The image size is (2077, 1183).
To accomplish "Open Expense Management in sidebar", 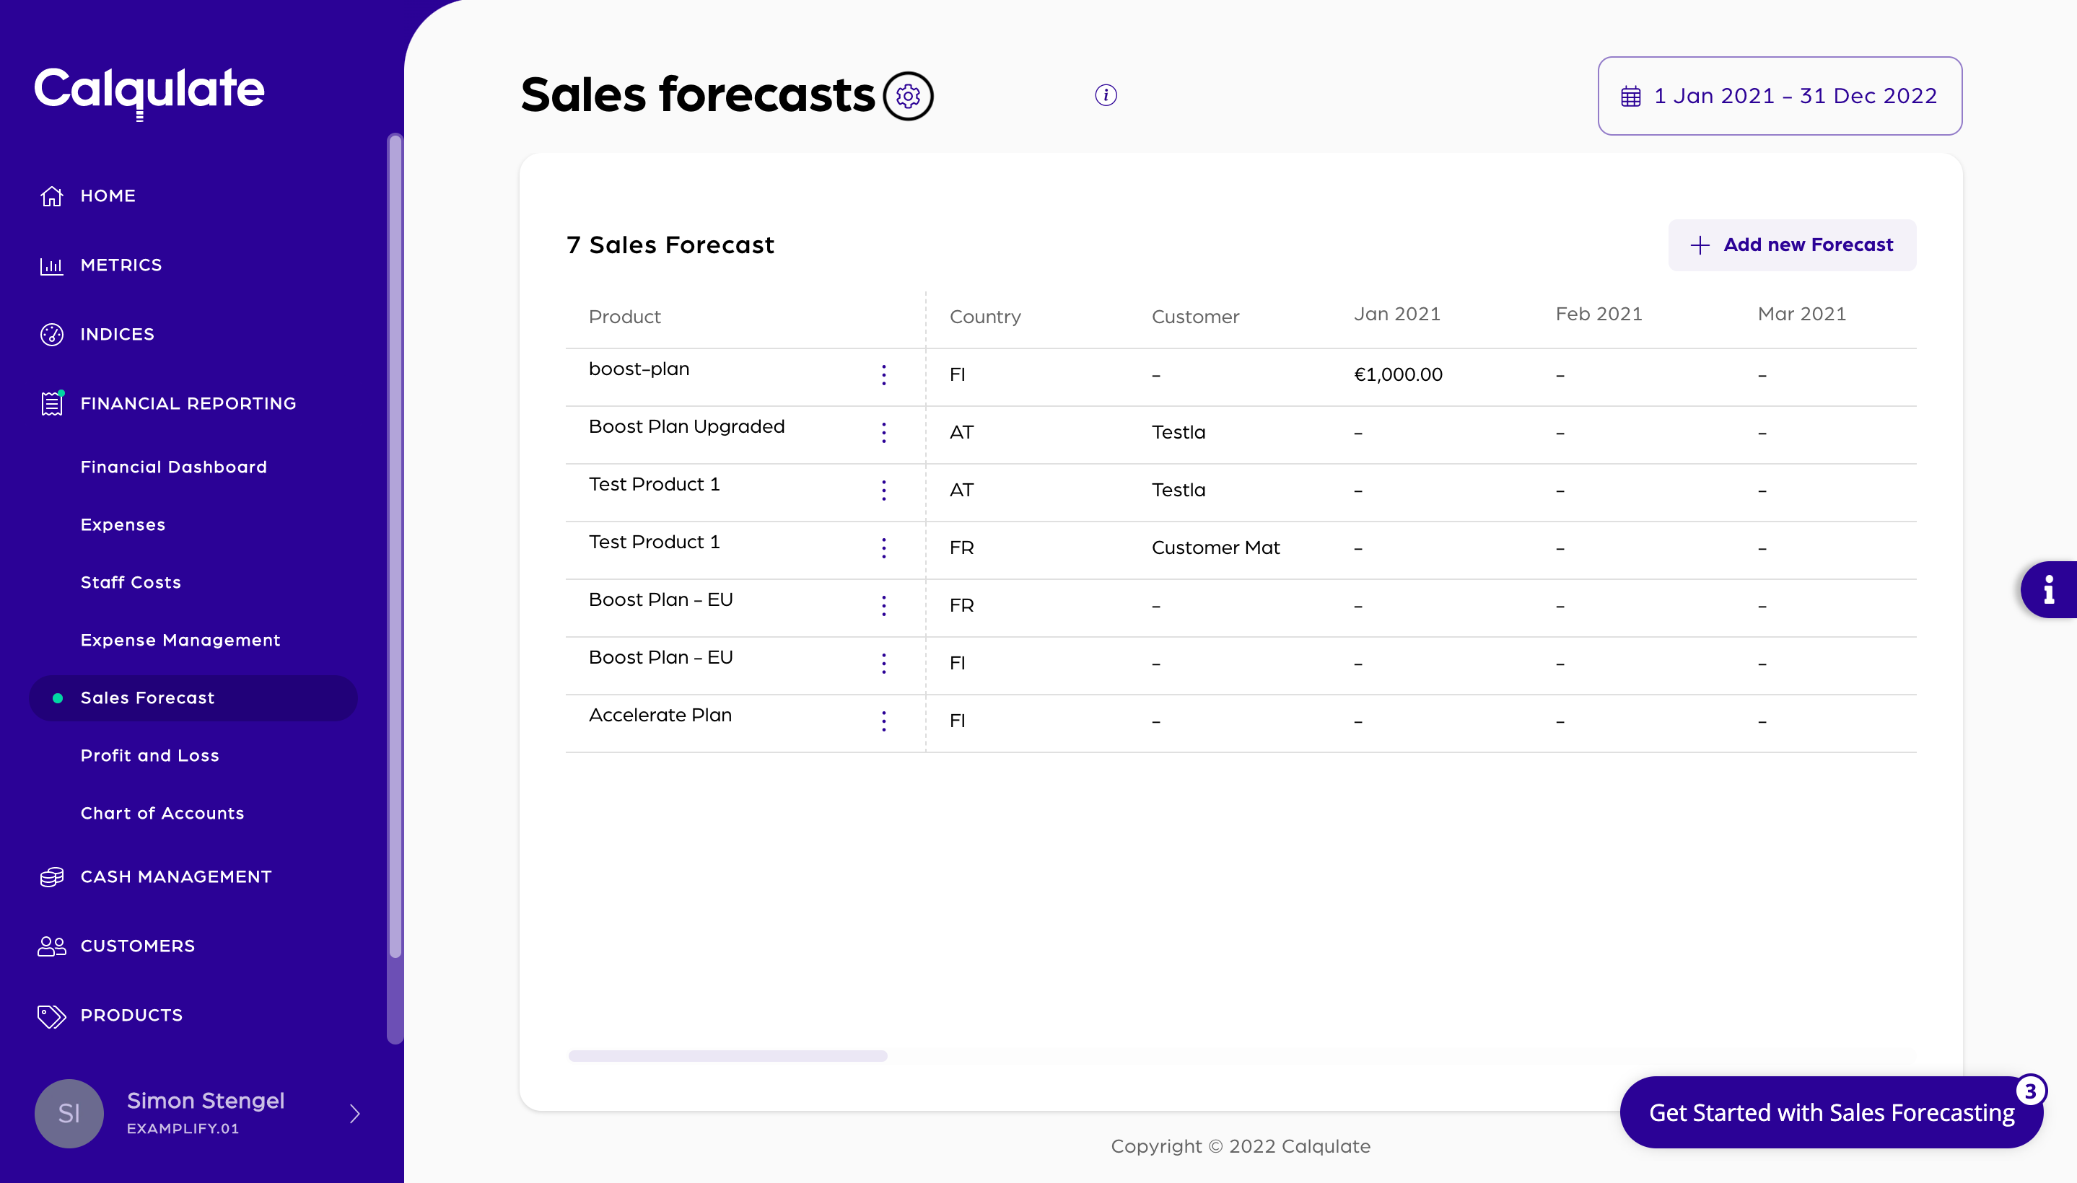I will [180, 641].
